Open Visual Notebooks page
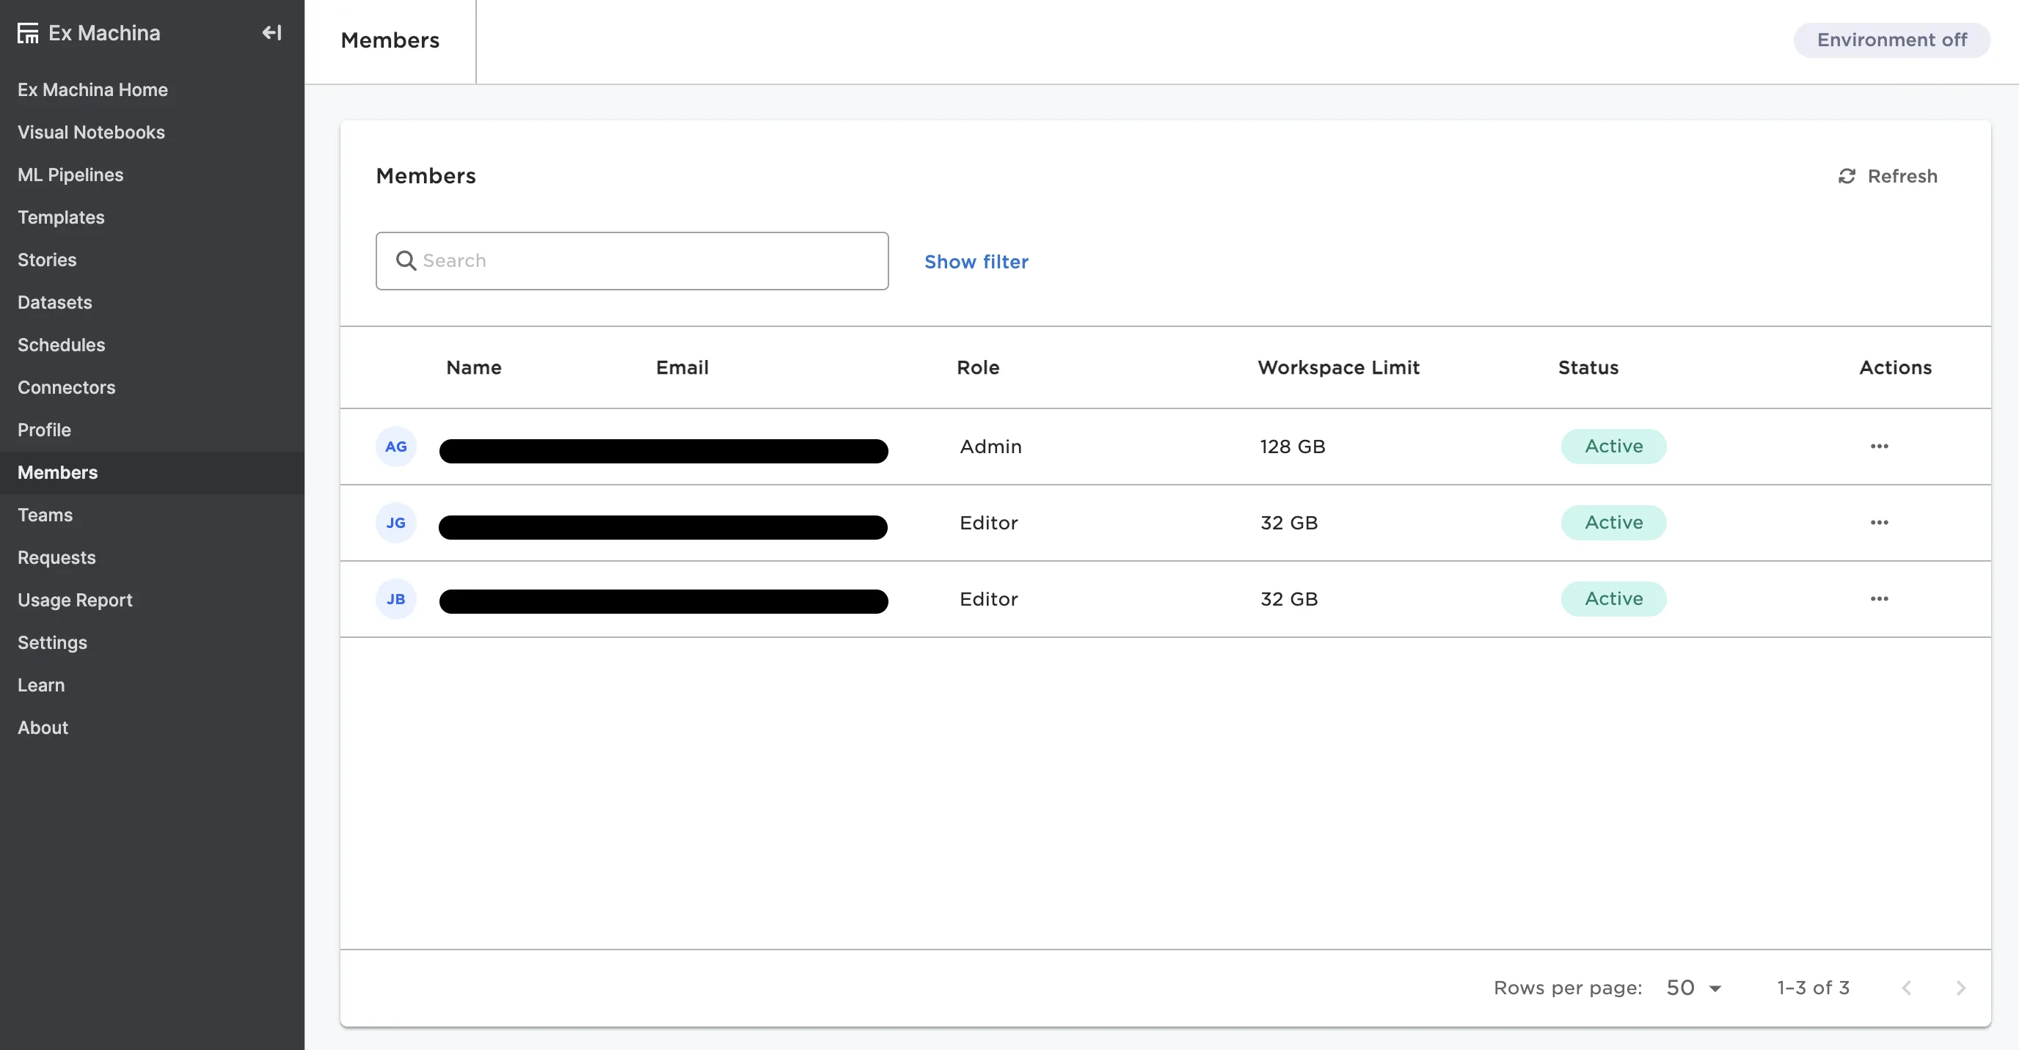The width and height of the screenshot is (2019, 1050). [x=91, y=133]
